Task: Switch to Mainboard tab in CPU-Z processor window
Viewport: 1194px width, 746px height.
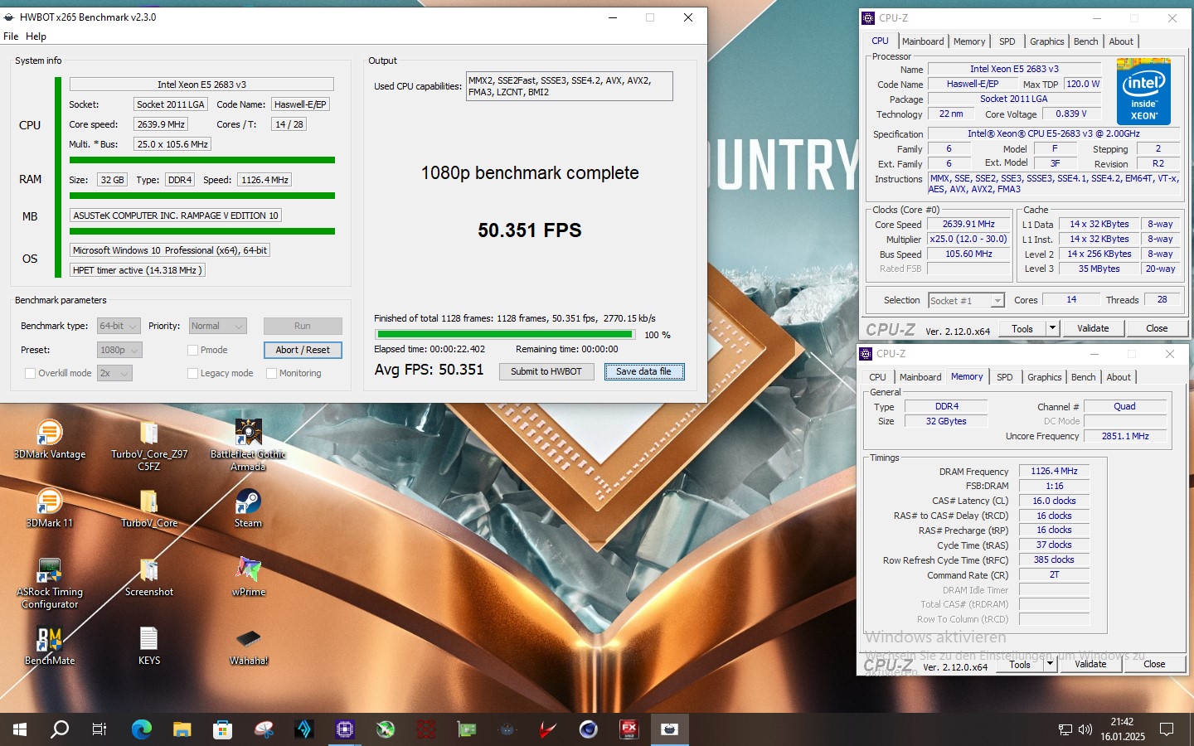Action: [x=923, y=41]
